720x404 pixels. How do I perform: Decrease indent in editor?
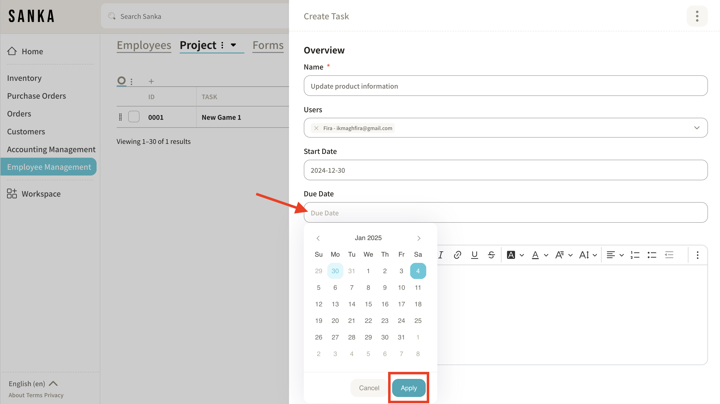(669, 255)
